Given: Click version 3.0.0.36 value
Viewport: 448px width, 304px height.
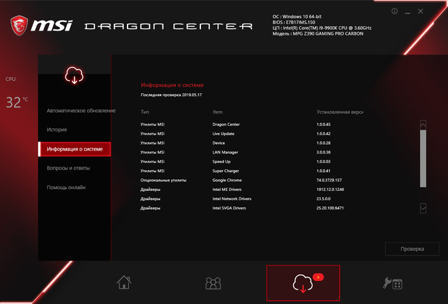Looking at the screenshot, I should click(324, 152).
